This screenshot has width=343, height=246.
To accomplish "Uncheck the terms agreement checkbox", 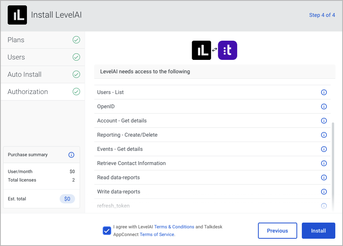I will [x=107, y=231].
